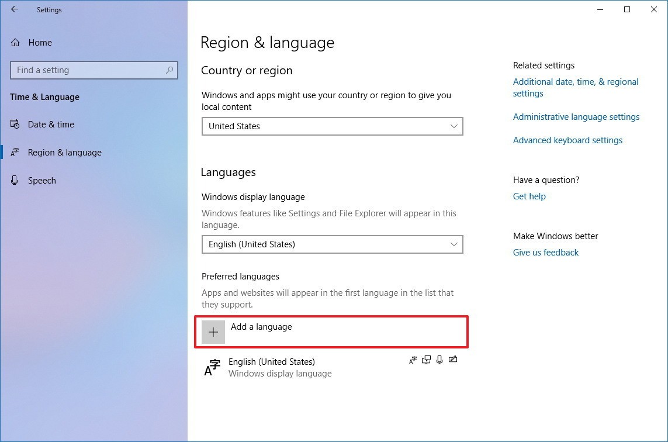Open Advanced keyboard settings link
Viewport: 668px width, 442px height.
click(567, 140)
